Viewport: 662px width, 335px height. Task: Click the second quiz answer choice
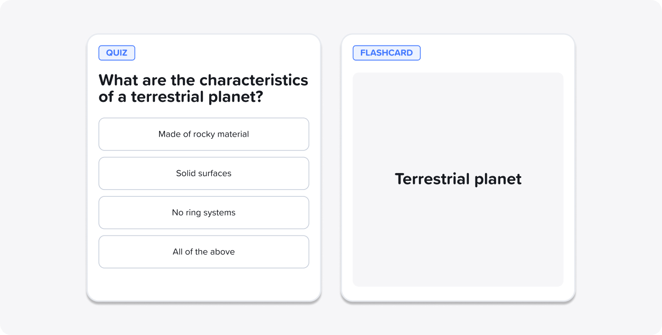tap(204, 173)
